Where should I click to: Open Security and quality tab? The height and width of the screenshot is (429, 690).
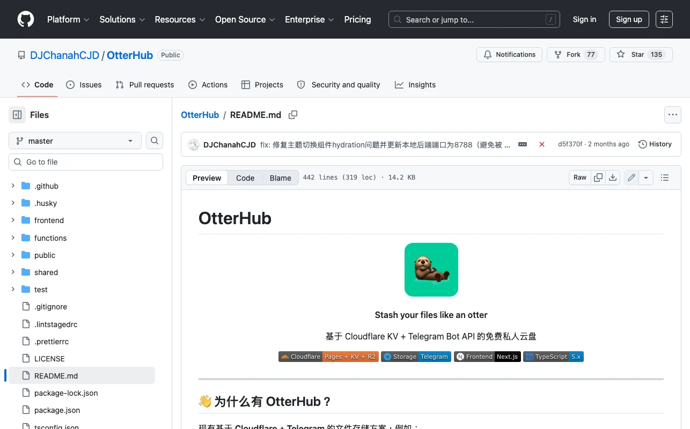[339, 85]
